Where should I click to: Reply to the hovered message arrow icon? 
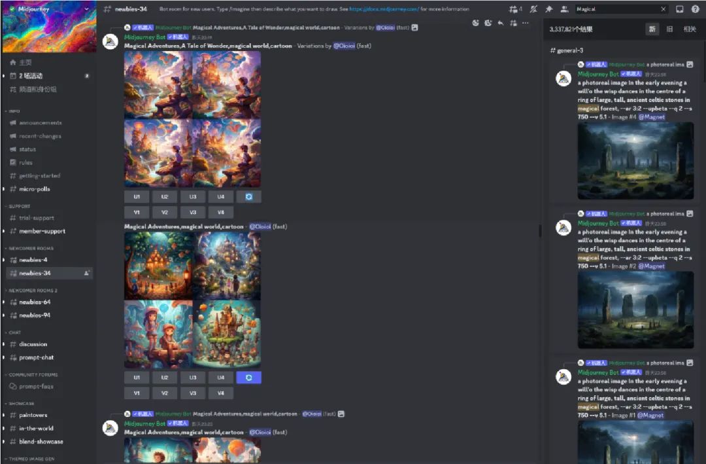(501, 23)
